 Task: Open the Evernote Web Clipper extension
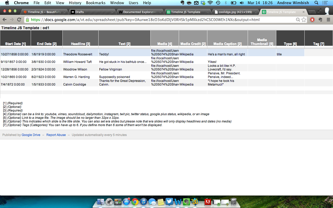(x=320, y=20)
